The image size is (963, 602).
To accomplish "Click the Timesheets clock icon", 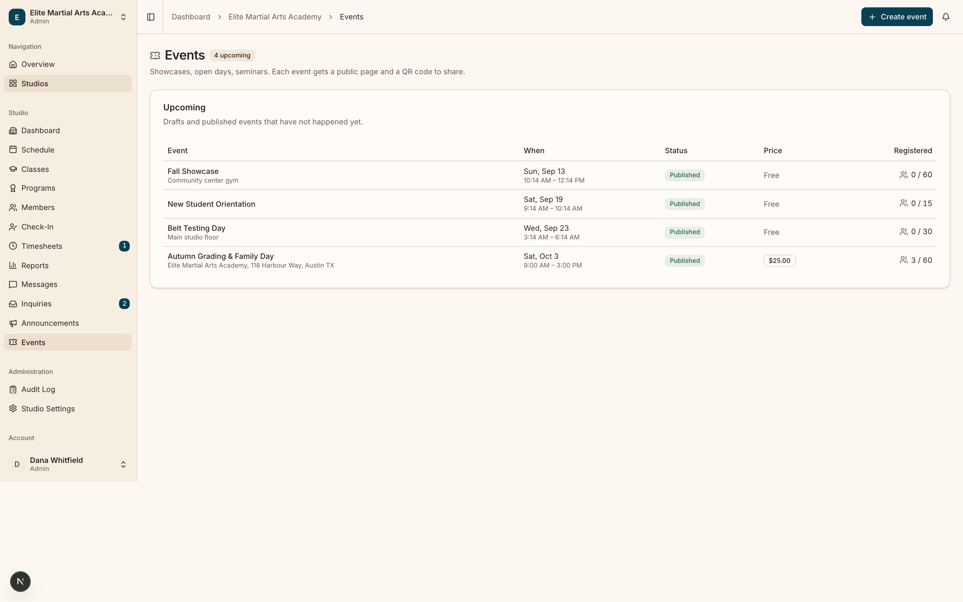I will click(13, 246).
